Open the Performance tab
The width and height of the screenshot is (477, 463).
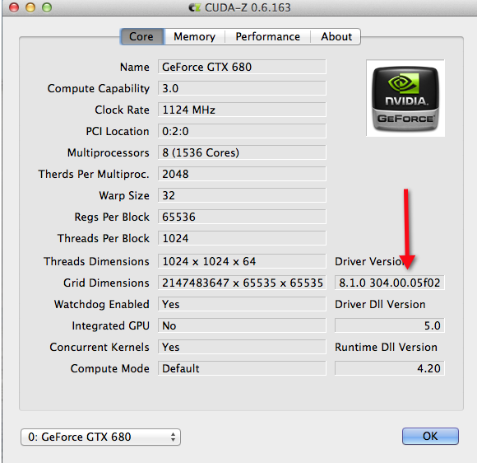[x=268, y=36]
